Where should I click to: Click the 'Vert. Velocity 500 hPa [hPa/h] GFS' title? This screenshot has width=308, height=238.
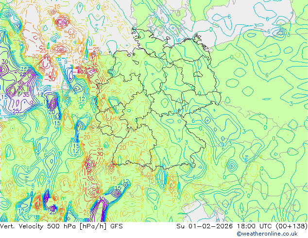61,226
